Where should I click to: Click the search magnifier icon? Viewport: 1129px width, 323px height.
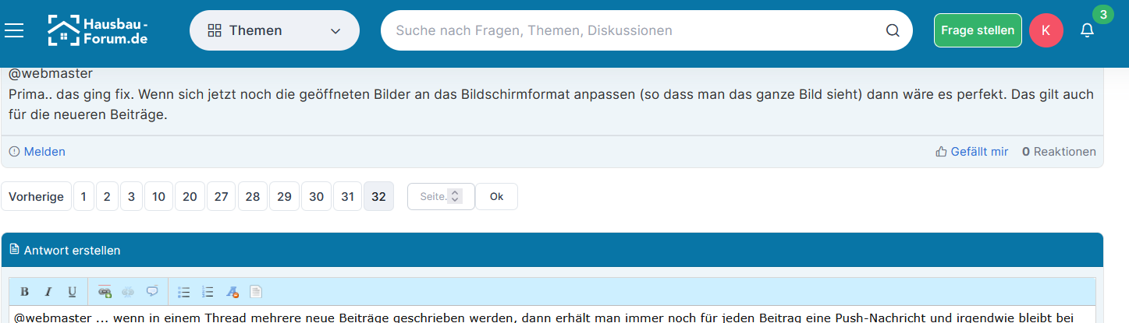(x=893, y=31)
